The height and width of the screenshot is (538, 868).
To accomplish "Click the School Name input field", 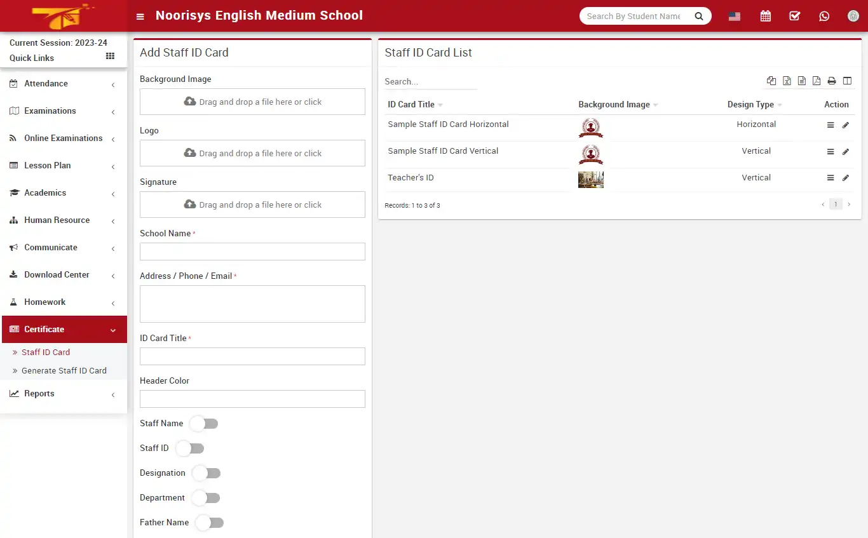I will [252, 252].
